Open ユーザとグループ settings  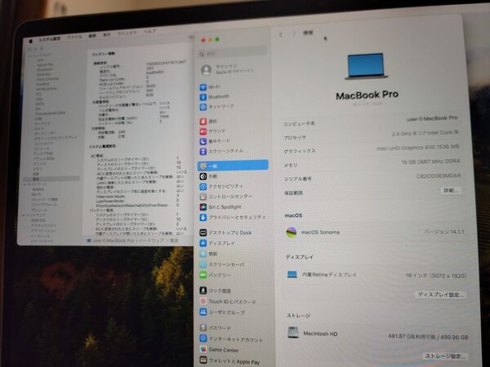pyautogui.click(x=222, y=312)
